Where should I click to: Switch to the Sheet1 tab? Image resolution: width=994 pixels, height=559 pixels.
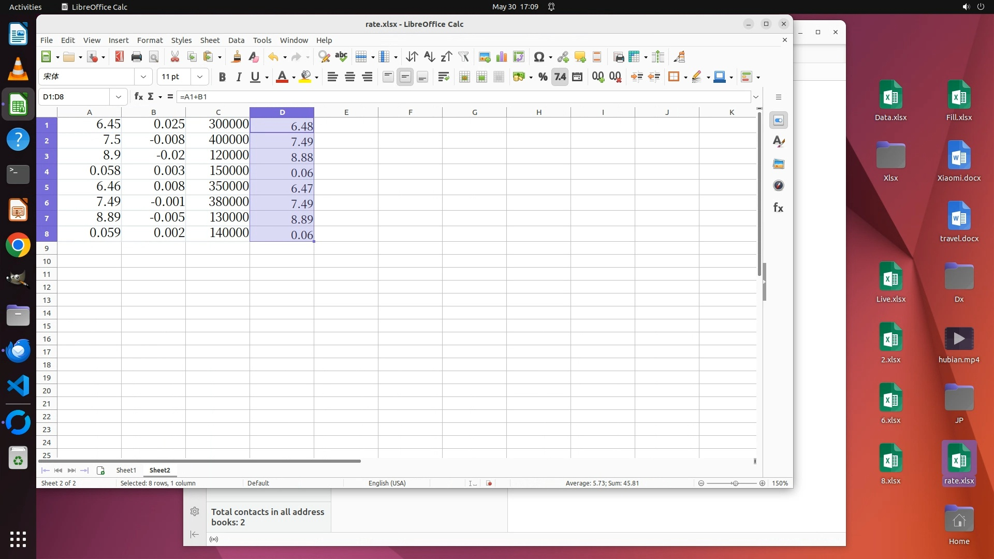click(126, 470)
